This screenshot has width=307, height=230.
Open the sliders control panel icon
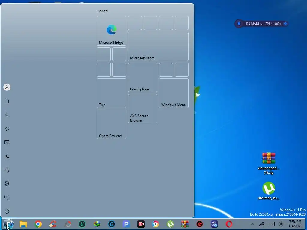(x=7, y=170)
